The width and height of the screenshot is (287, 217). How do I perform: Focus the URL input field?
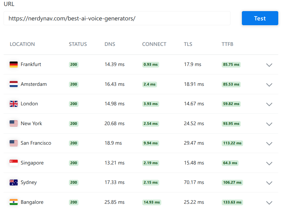117,18
